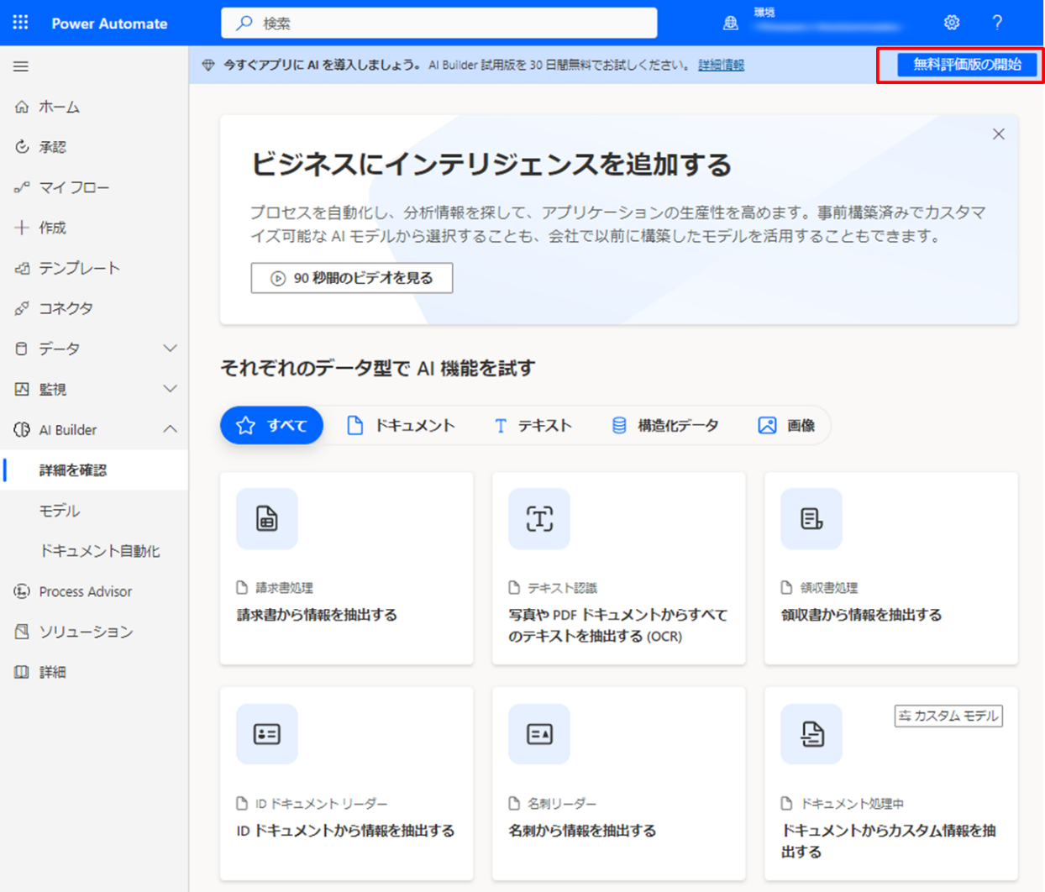The width and height of the screenshot is (1045, 892).
Task: Click the 詳細 book icon
Action: (x=22, y=672)
